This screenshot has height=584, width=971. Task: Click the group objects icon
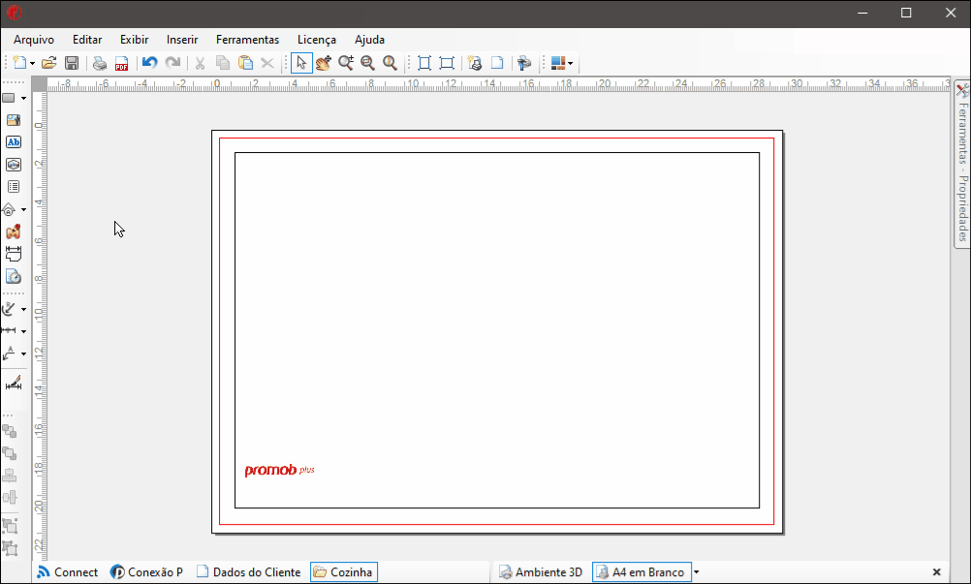pos(10,526)
